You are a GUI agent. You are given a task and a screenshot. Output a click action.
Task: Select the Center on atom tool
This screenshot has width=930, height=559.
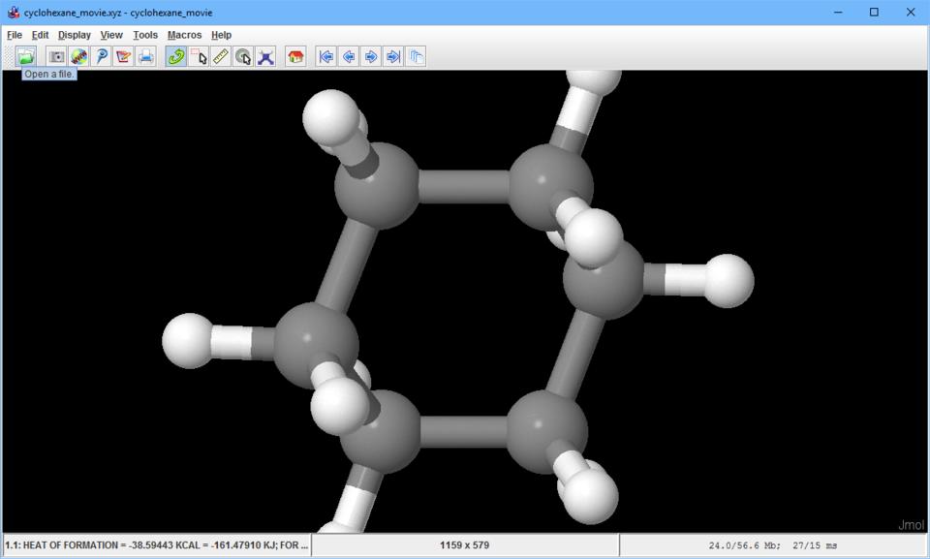243,57
